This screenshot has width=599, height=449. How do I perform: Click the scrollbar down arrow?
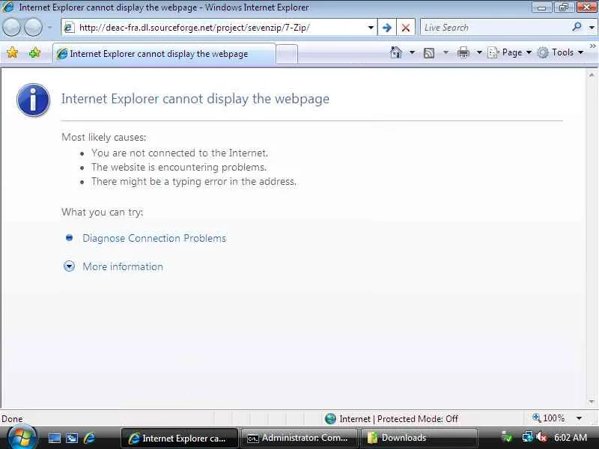click(592, 401)
